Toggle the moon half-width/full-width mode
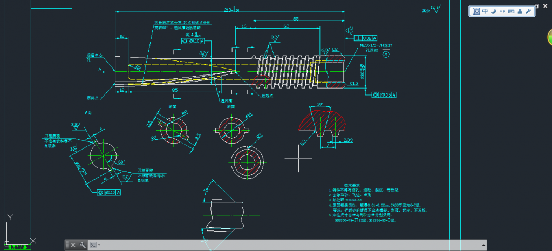 [x=493, y=11]
